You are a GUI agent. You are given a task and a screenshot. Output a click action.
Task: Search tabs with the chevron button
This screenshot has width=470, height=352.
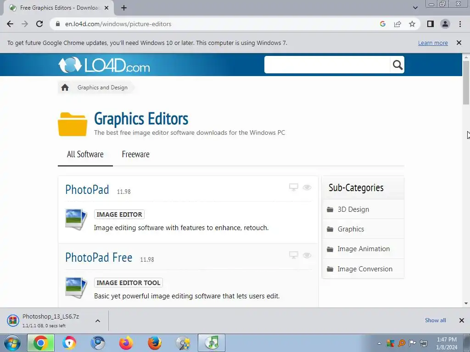(x=415, y=8)
